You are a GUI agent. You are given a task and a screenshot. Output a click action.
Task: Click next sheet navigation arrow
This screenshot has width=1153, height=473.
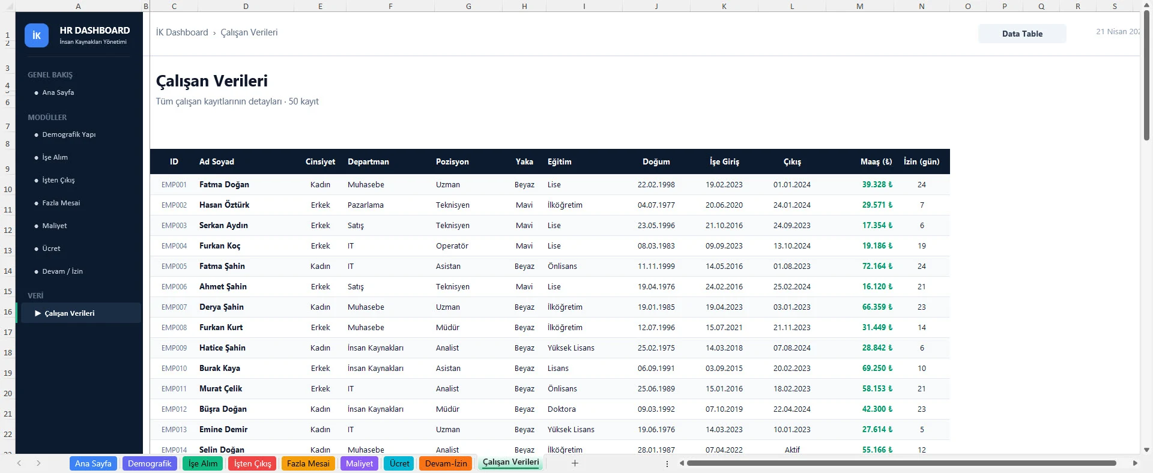[x=38, y=463]
